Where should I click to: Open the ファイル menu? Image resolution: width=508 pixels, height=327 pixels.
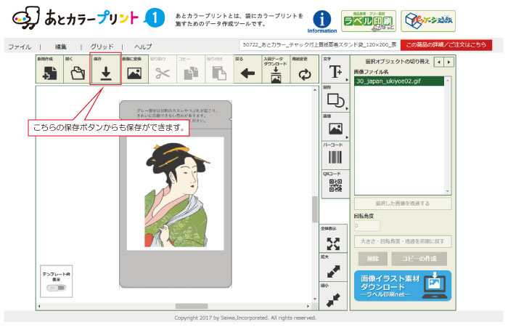point(20,47)
